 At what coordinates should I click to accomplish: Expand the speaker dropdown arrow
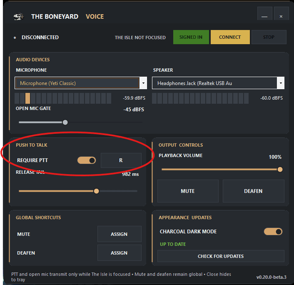coord(281,83)
